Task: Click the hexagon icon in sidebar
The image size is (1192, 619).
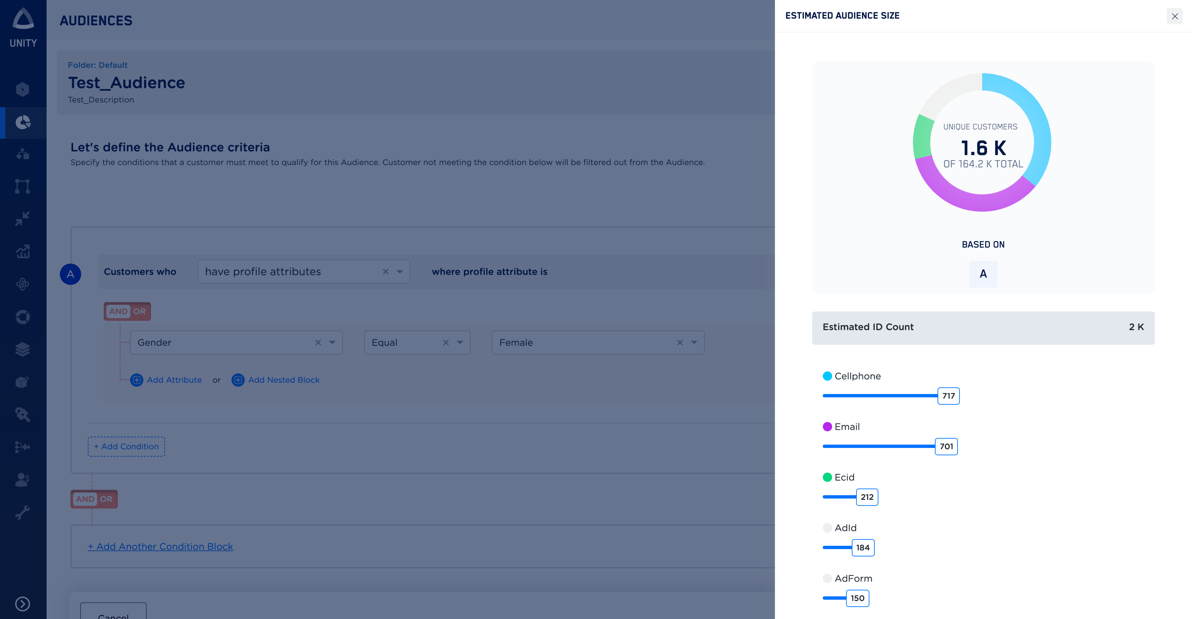Action: pyautogui.click(x=23, y=89)
